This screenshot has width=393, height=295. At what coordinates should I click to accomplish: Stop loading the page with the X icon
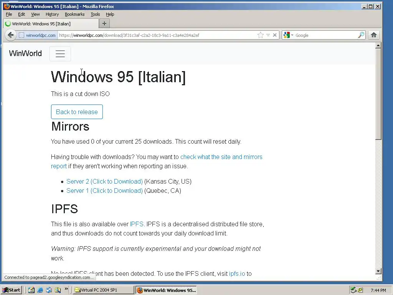(275, 35)
